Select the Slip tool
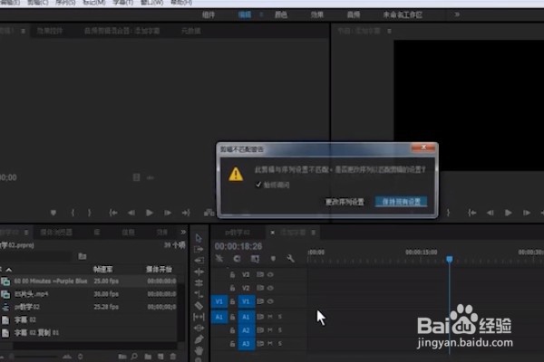 pos(199,317)
